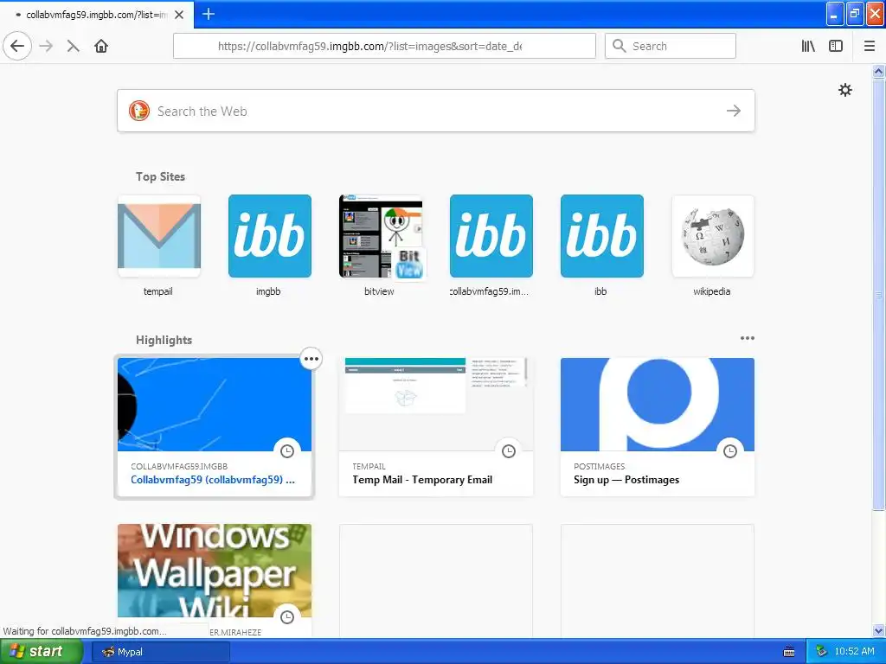Click the Top Sites section heading

pos(160,176)
